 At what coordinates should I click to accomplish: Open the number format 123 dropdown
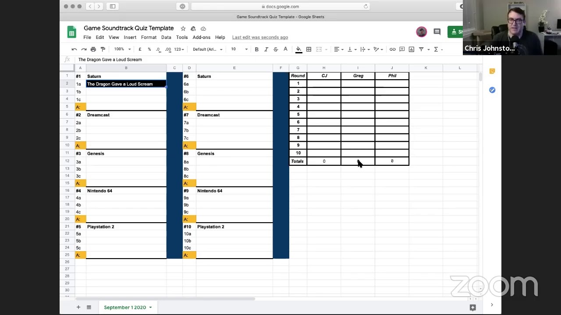point(179,49)
